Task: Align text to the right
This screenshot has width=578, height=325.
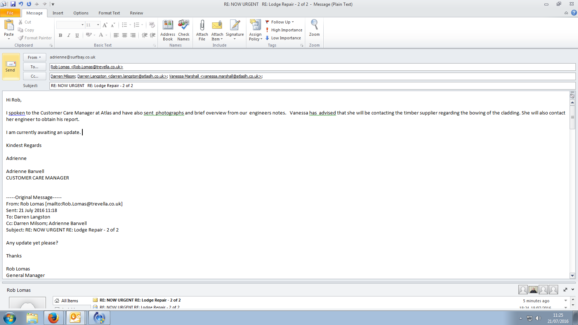Action: pyautogui.click(x=133, y=35)
